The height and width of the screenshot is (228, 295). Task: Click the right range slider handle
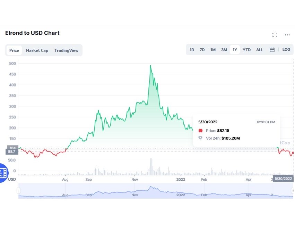tap(293, 190)
